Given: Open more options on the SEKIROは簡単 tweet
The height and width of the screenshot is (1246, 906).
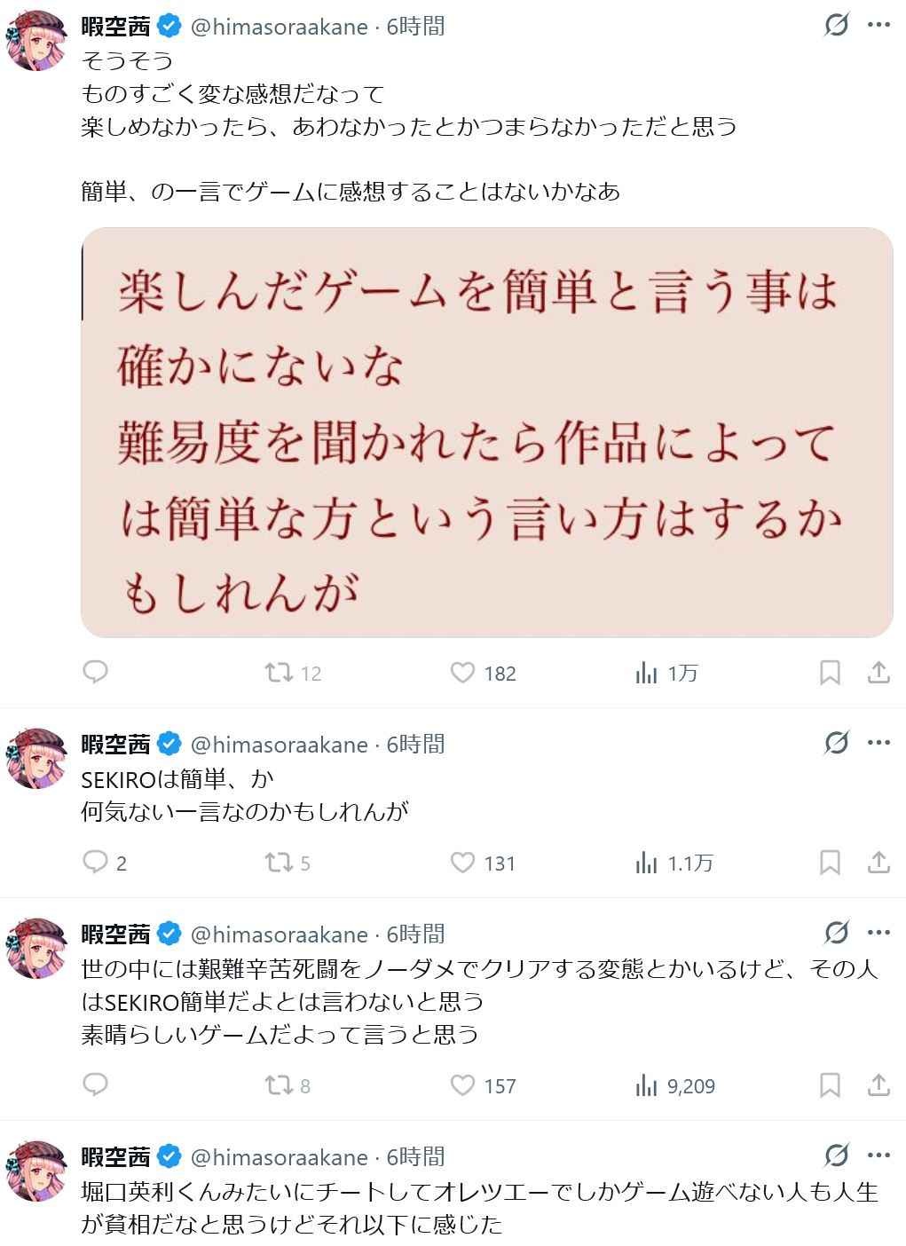Looking at the screenshot, I should point(878,743).
